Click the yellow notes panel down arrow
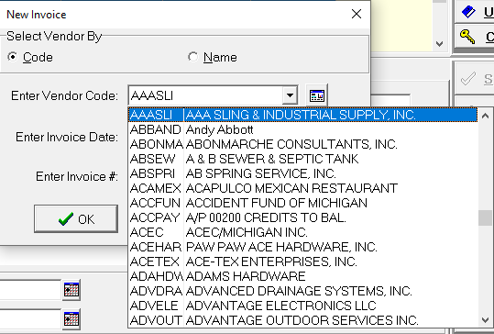494x334 pixels. pos(439,43)
